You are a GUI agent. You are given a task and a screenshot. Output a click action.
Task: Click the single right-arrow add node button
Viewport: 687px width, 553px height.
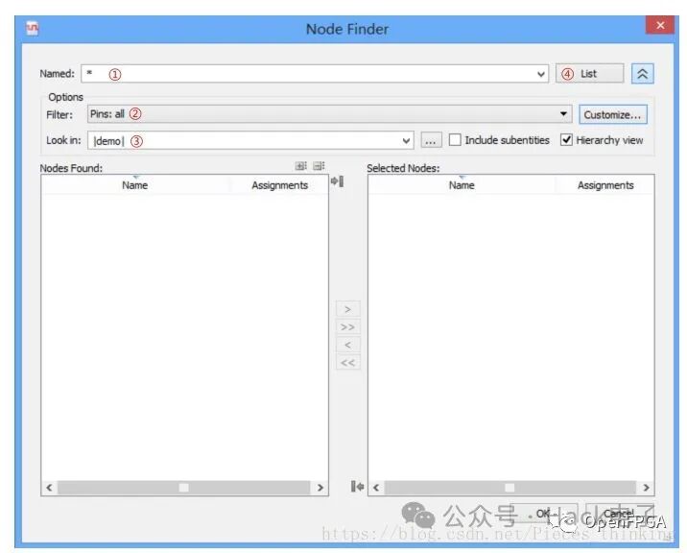pyautogui.click(x=347, y=309)
